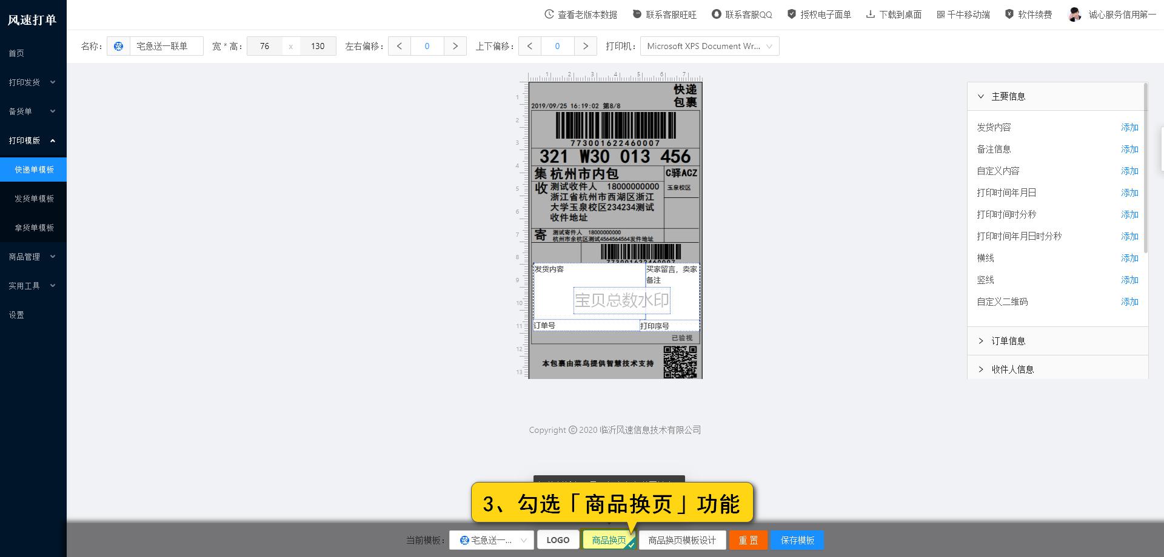Add 竖线 to the template
Viewport: 1164px width, 557px height.
[1129, 280]
